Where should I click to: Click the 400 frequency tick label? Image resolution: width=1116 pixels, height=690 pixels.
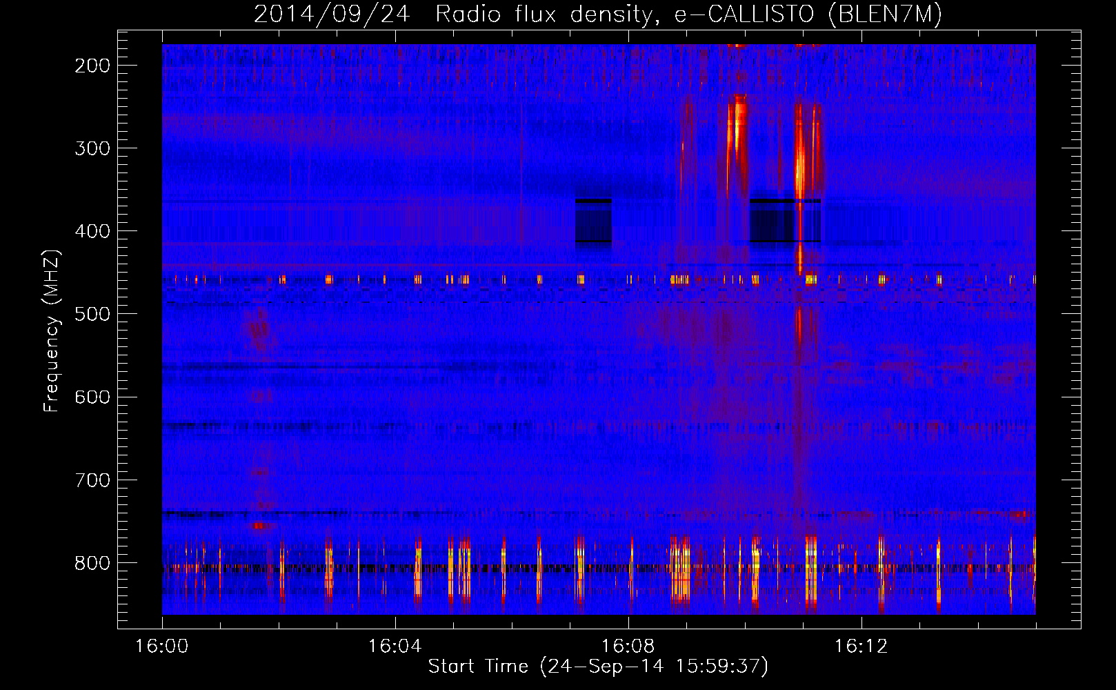[92, 231]
